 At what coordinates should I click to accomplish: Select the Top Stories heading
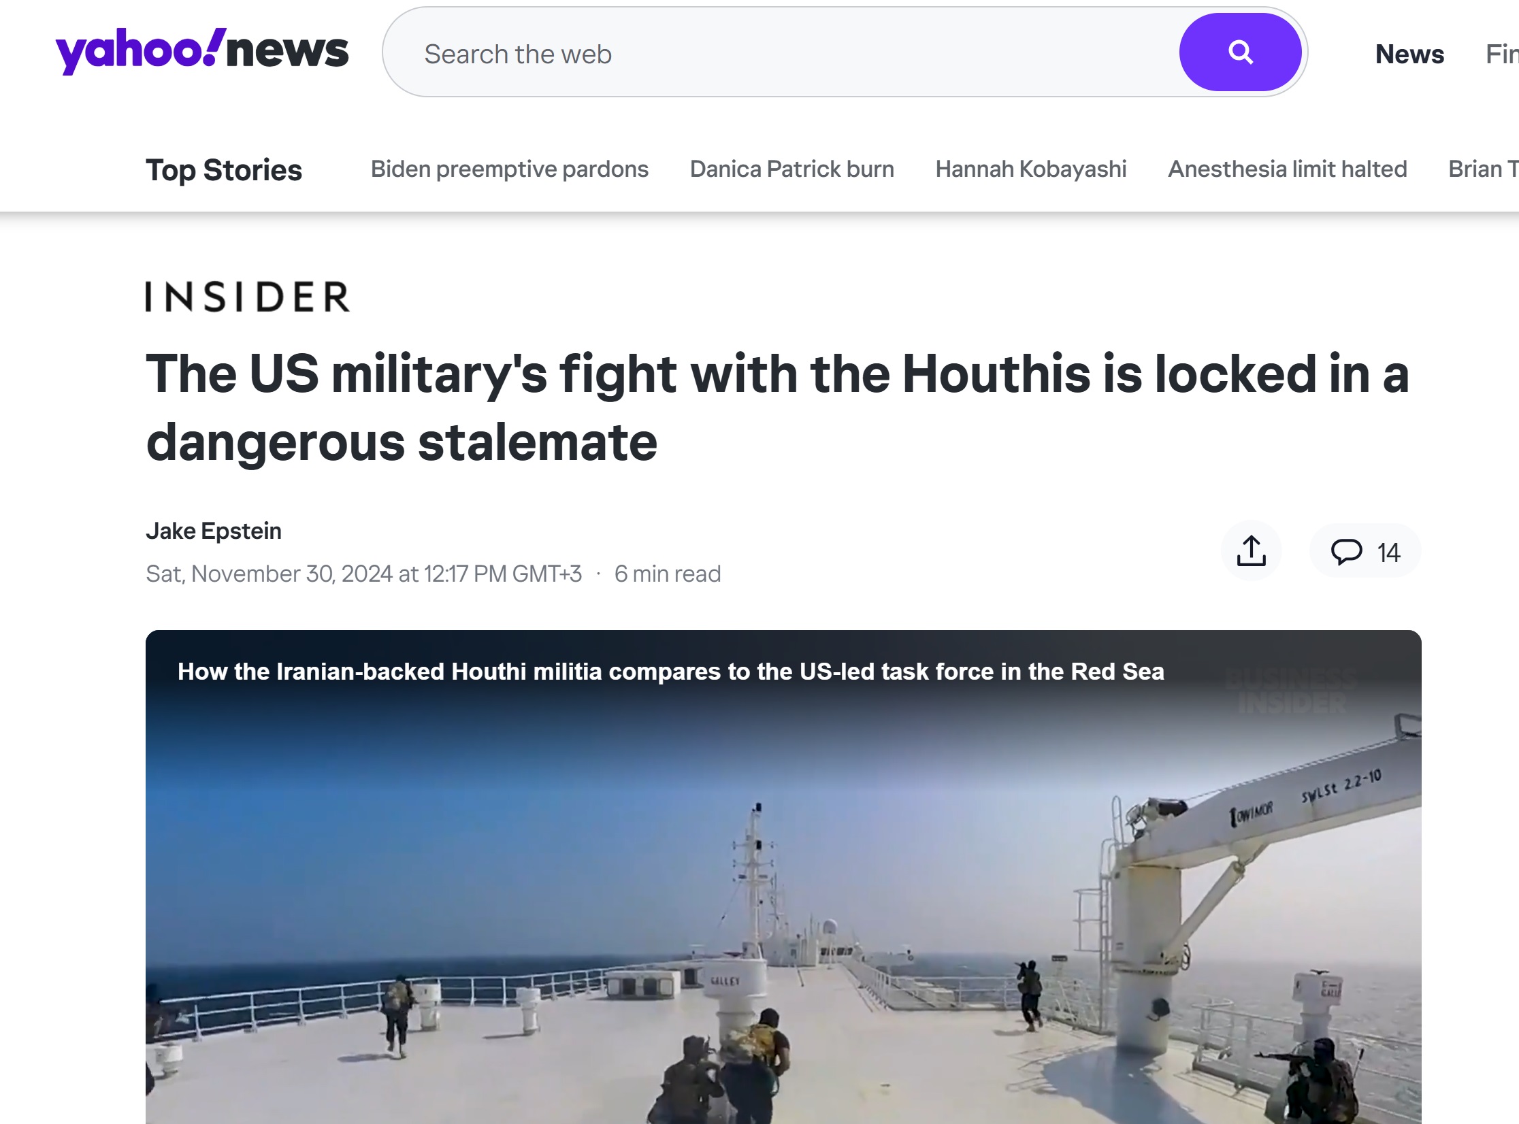click(224, 170)
